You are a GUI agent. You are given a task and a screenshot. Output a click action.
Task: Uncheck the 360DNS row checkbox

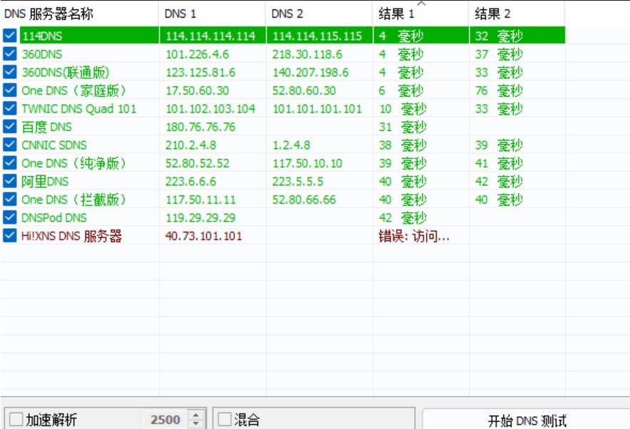click(10, 54)
